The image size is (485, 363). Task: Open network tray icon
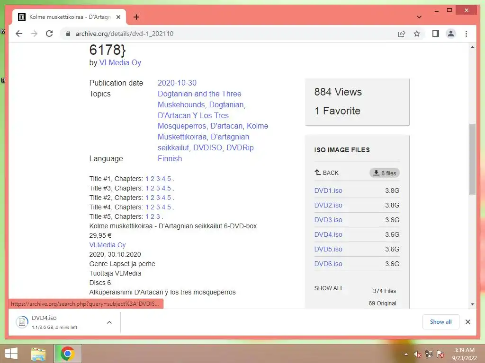pyautogui.click(x=429, y=354)
